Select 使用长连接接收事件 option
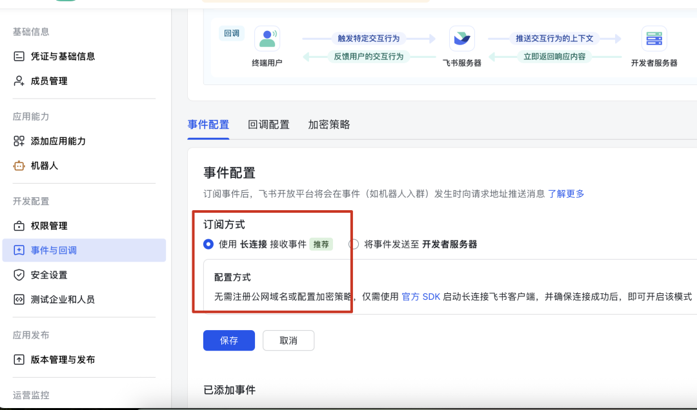 208,244
